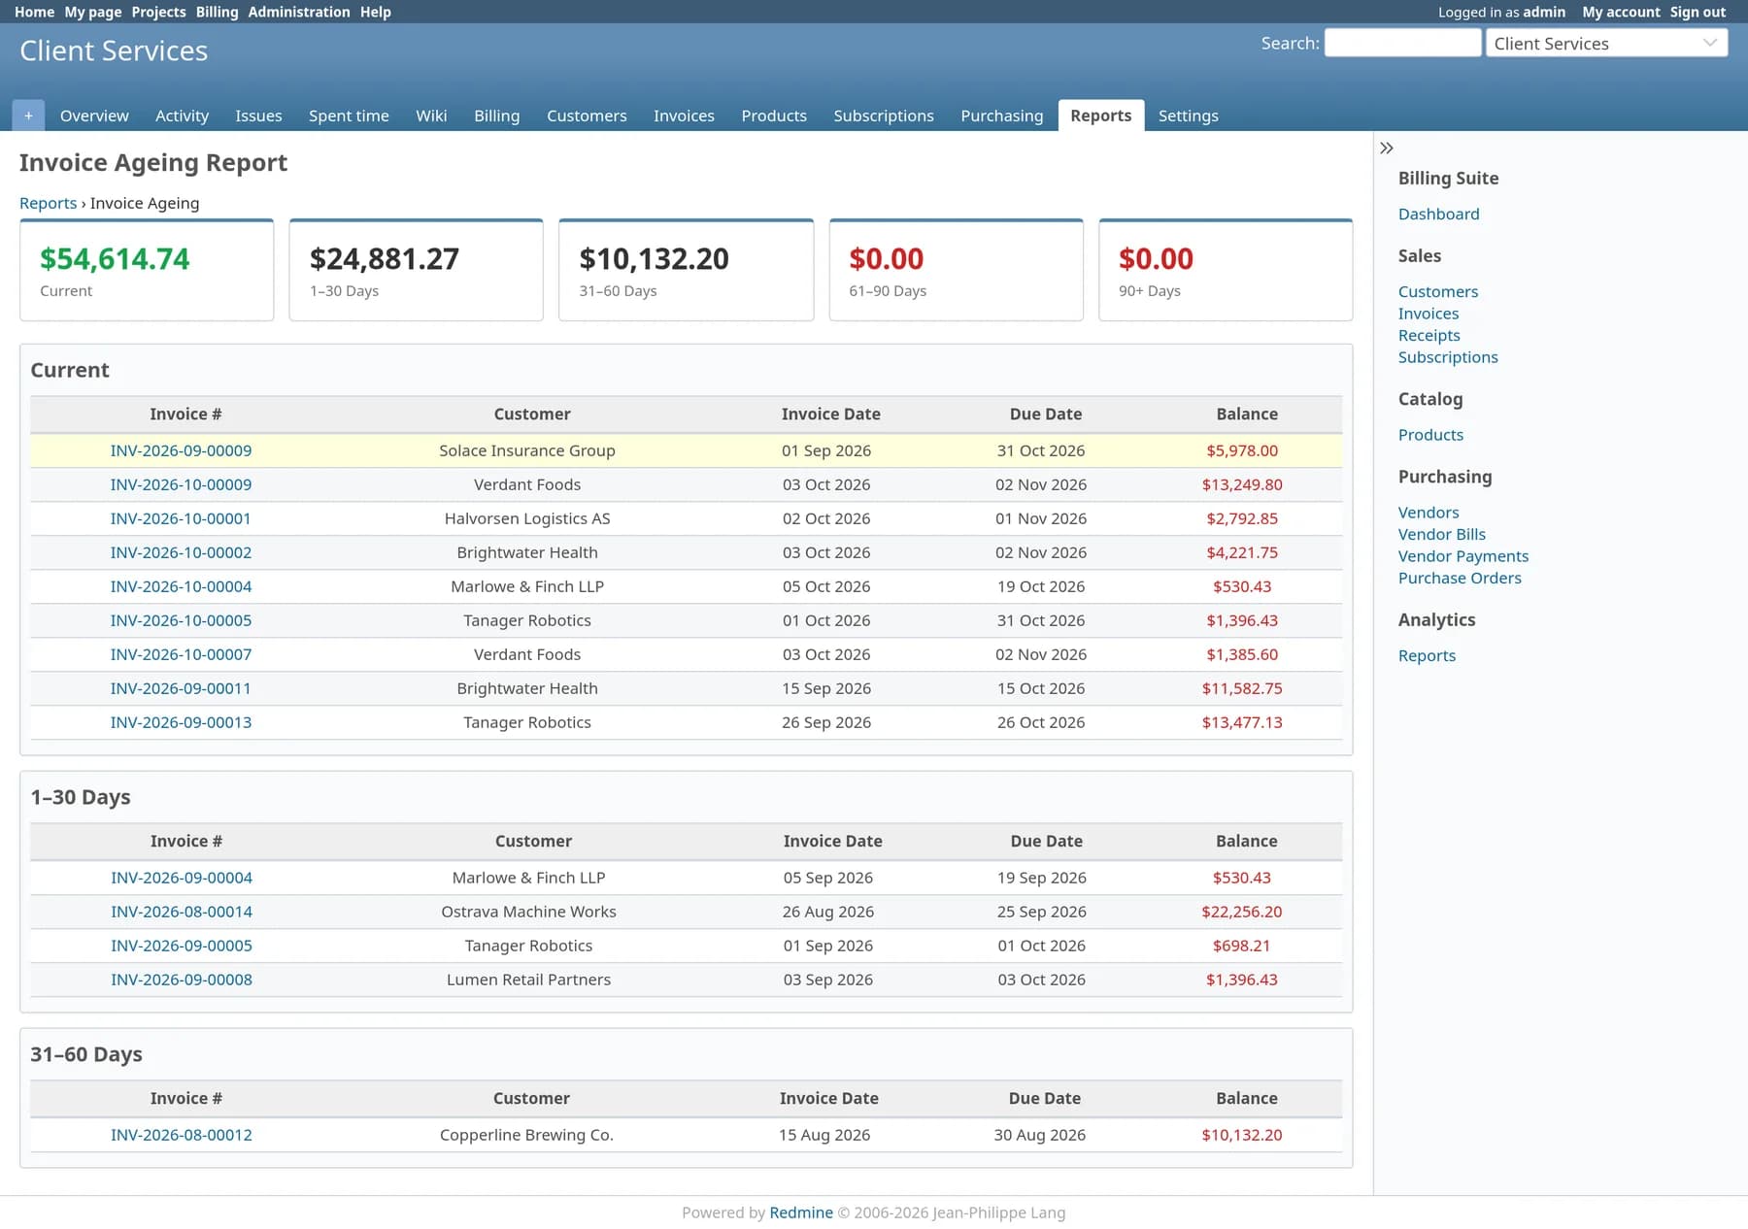Open invoice INV-2026-10-00007
Image resolution: width=1748 pixels, height=1229 pixels.
point(181,654)
